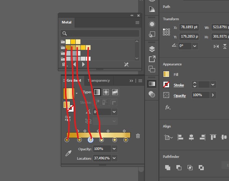Open the gradient Location dropdown

(x=114, y=158)
